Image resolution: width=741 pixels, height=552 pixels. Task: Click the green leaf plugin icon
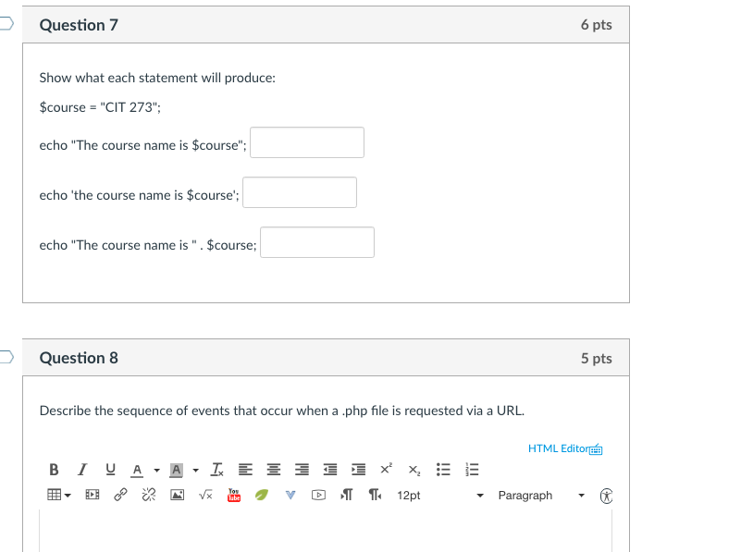click(261, 495)
